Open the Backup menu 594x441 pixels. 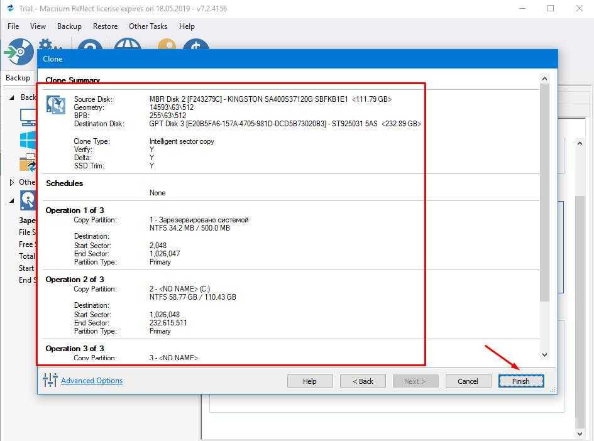tap(69, 26)
